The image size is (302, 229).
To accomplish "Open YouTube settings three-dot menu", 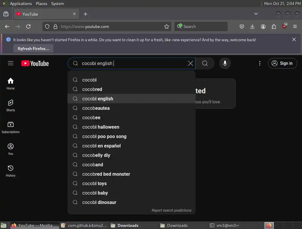I will click(260, 63).
